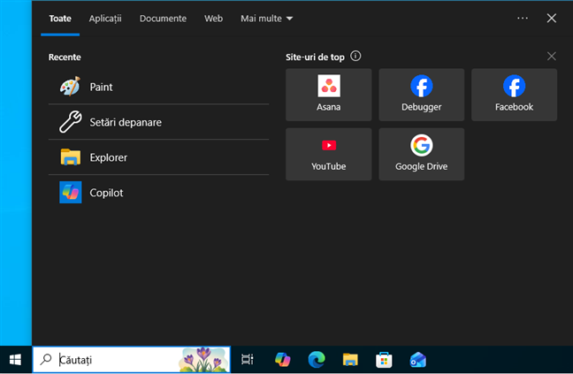Open the Facebook top site tile
The height and width of the screenshot is (374, 573).
point(514,95)
